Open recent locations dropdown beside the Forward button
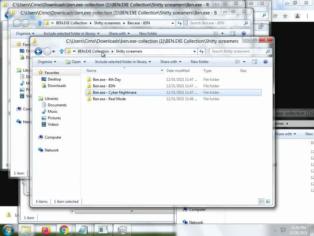Screen dimensions: 314x236 [x=53, y=52]
